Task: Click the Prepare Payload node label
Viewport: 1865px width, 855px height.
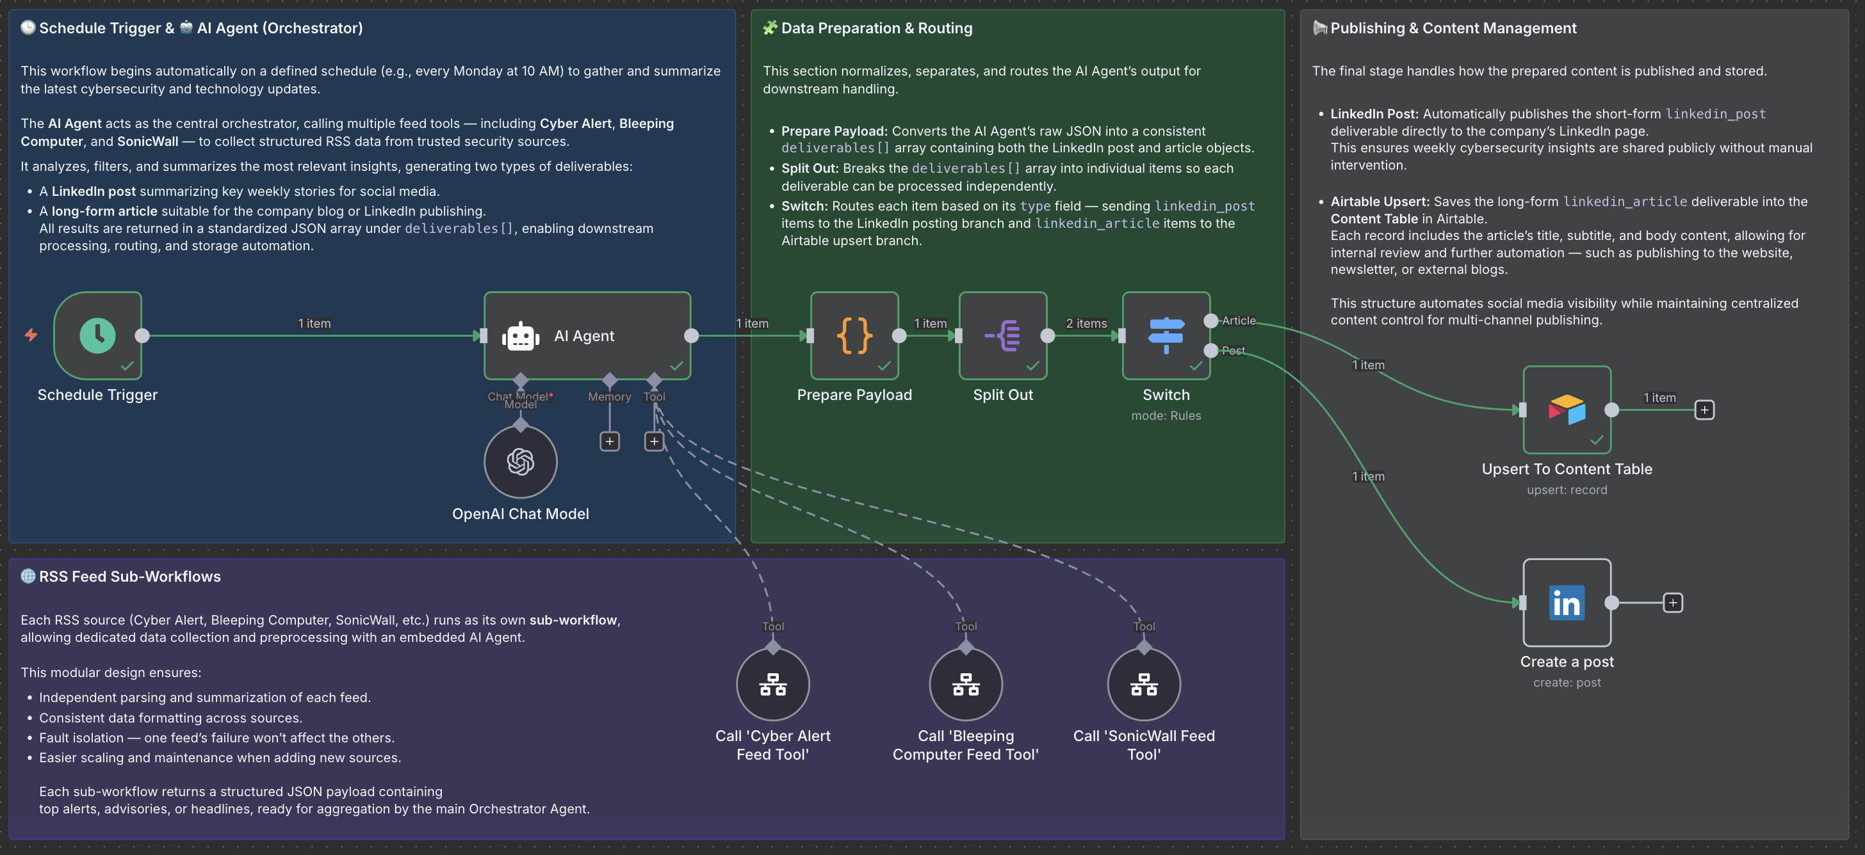Action: (x=854, y=395)
